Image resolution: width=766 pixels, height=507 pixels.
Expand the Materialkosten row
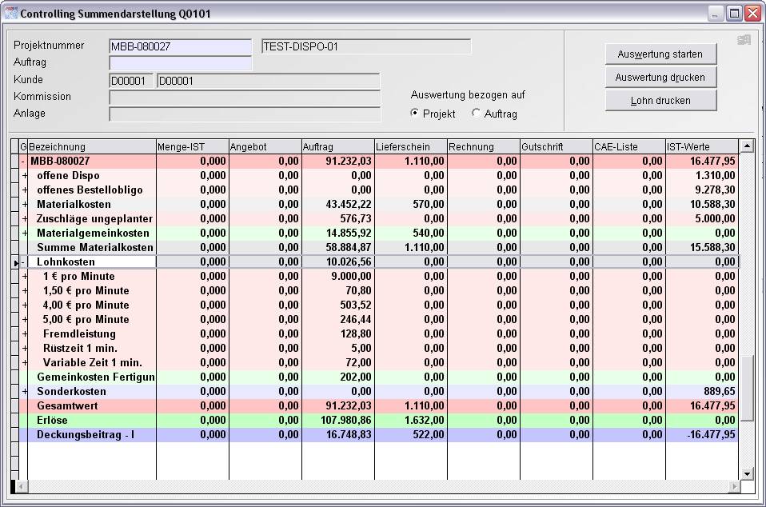click(24, 205)
